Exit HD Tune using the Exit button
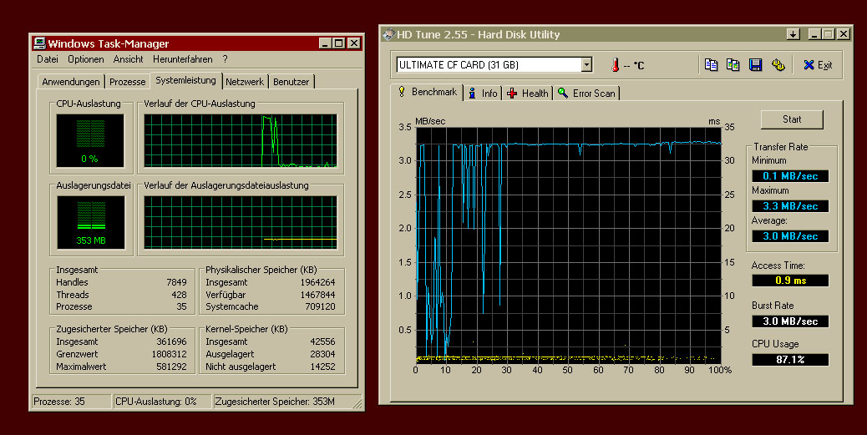867x435 pixels. [819, 65]
